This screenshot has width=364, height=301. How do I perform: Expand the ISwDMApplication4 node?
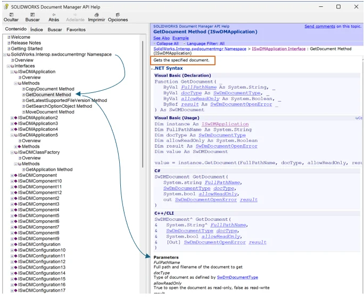click(x=12, y=130)
